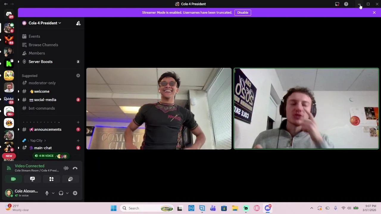
Task: Mute the microphone
Action: coord(47,193)
